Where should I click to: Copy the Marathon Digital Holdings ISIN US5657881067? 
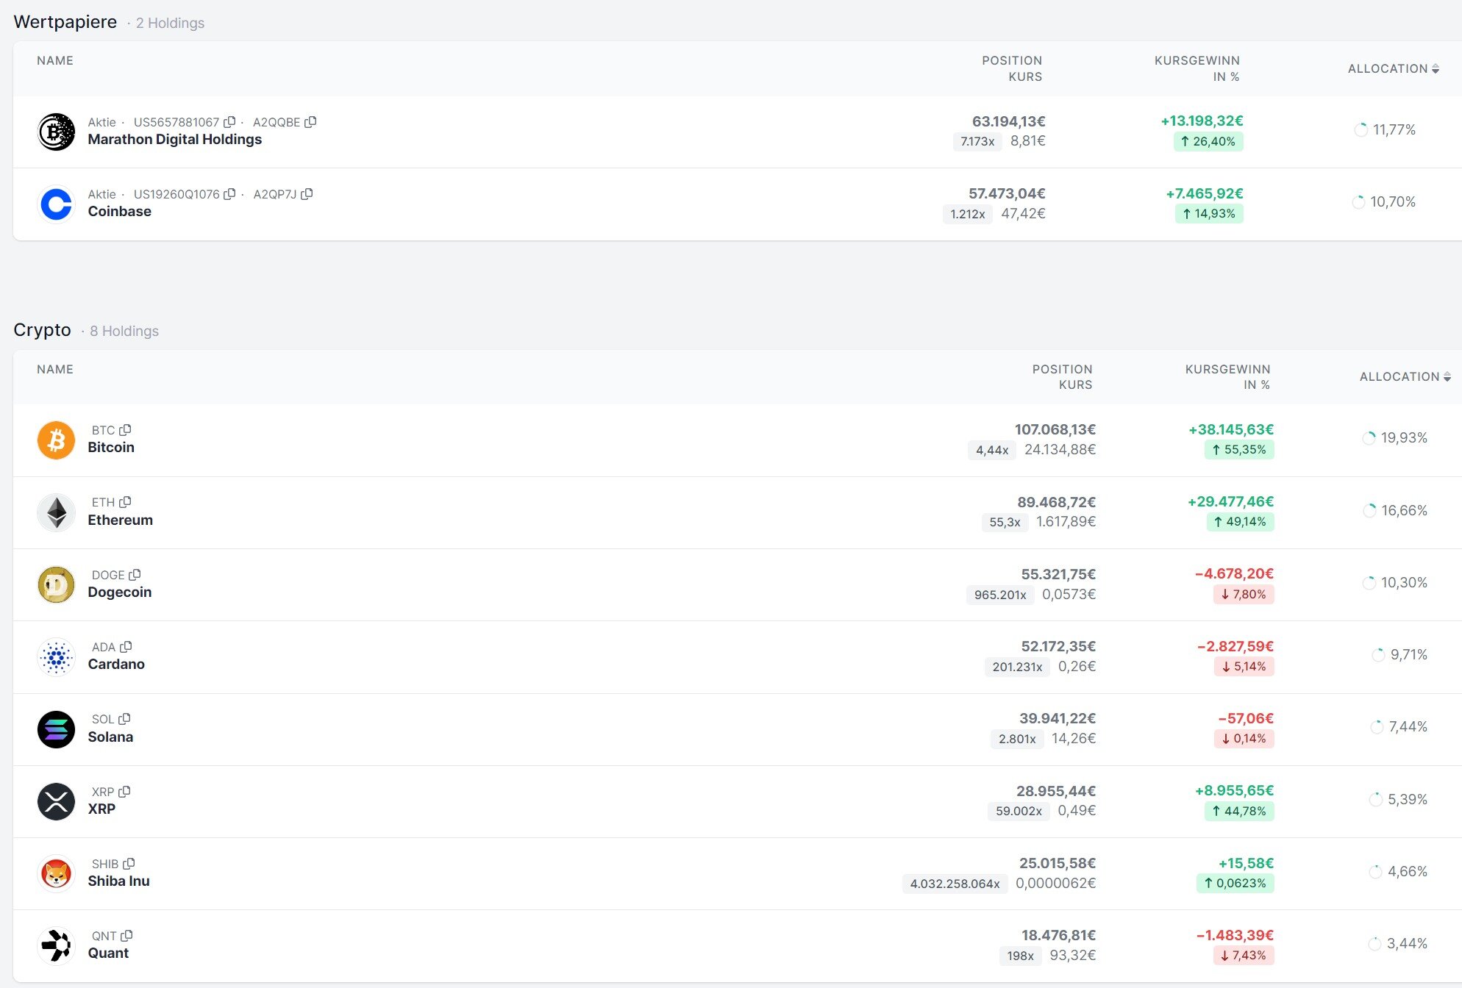[x=229, y=122]
